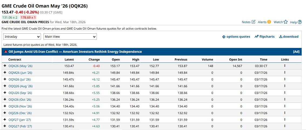Sort by Open Int column header
306x130 pixels.
236,59
